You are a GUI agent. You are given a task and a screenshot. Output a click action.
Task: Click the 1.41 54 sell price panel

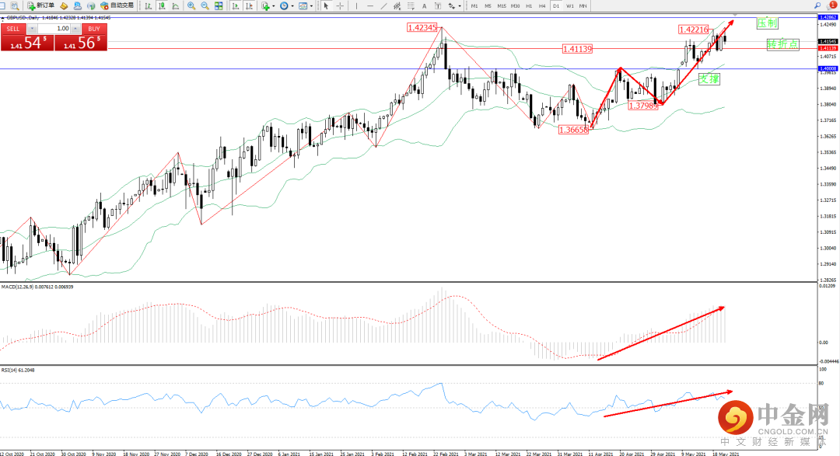click(27, 43)
